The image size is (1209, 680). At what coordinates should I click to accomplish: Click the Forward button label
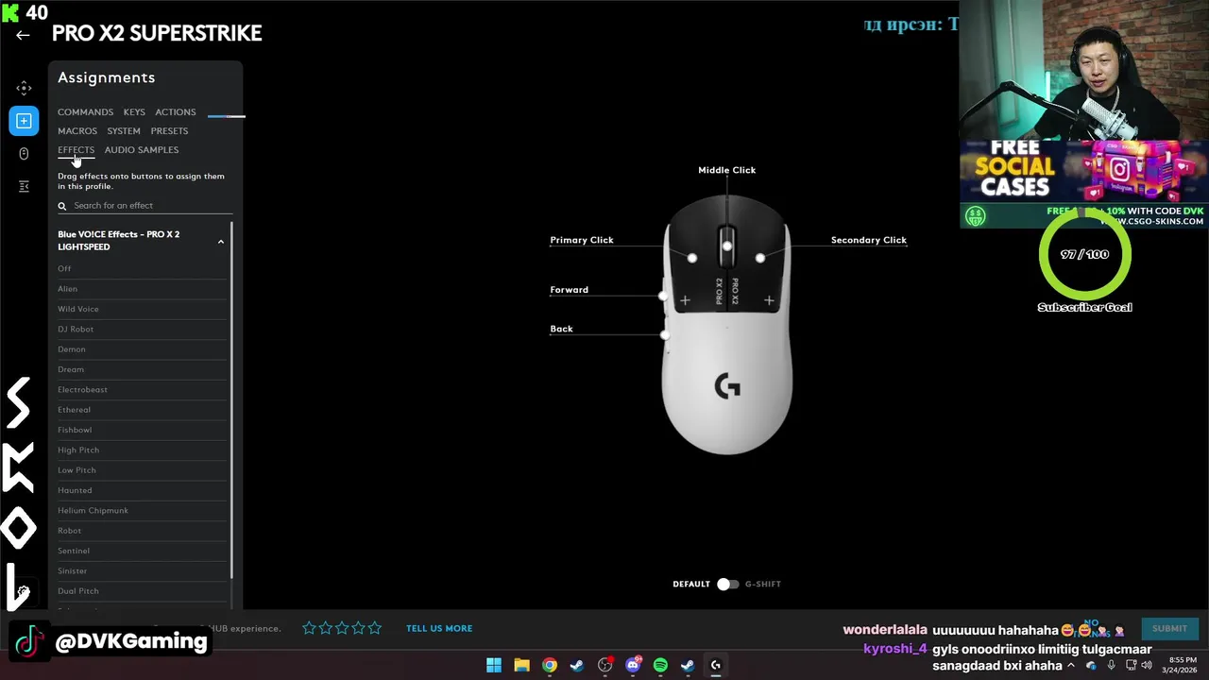(569, 290)
